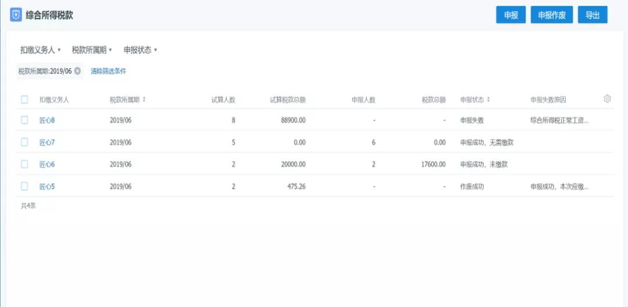The image size is (628, 307).
Task: Click the 20000.00 trial tax amount
Action: pos(293,164)
